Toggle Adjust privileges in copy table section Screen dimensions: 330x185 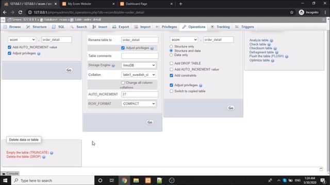click(171, 85)
